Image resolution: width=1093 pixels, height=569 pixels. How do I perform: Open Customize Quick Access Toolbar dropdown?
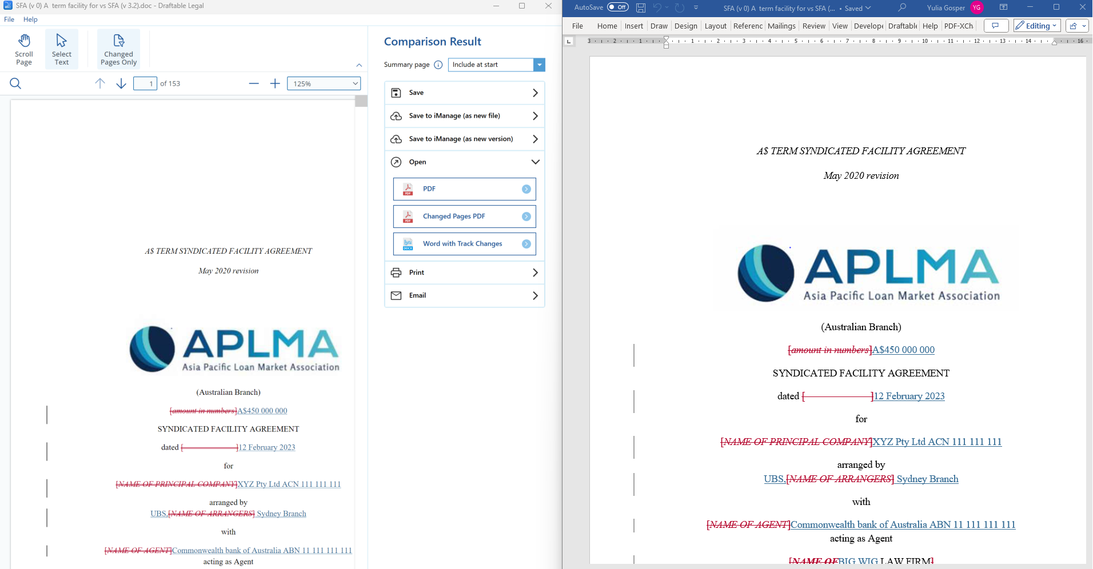click(696, 7)
